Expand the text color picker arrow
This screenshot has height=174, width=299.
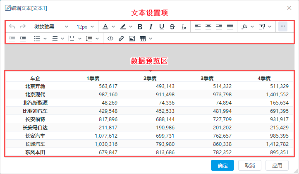tap(113, 27)
